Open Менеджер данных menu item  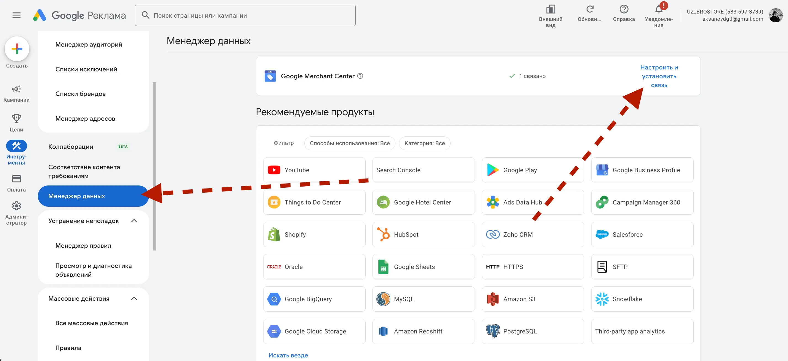[x=93, y=196]
